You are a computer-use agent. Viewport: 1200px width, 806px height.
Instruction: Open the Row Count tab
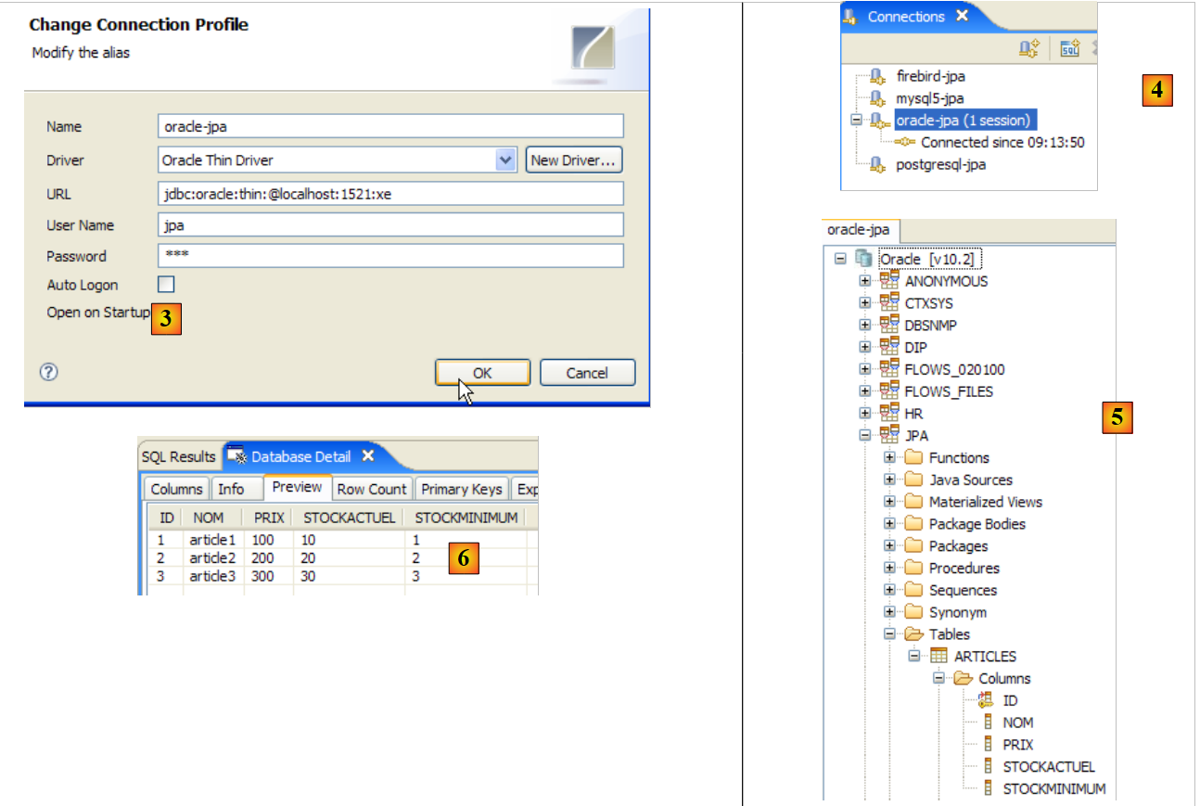[x=371, y=489]
